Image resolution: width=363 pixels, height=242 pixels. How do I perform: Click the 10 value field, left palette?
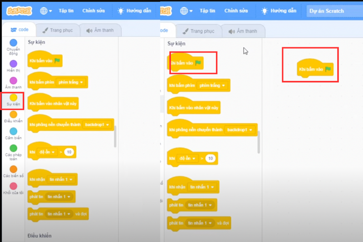coord(69,152)
